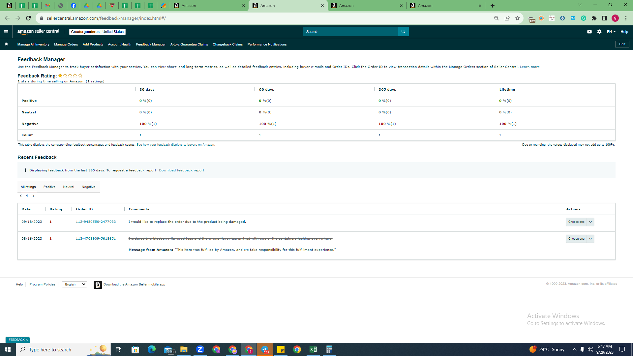Open the Calculator from the taskbar
Screen dimensions: 633x356
[x=329, y=349]
